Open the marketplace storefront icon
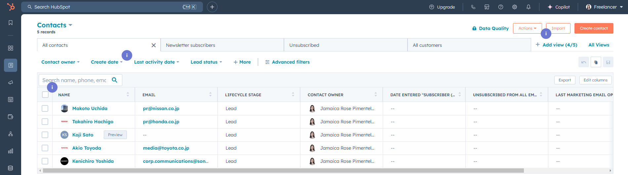Viewport: 628px width, 175px height. coord(487,7)
